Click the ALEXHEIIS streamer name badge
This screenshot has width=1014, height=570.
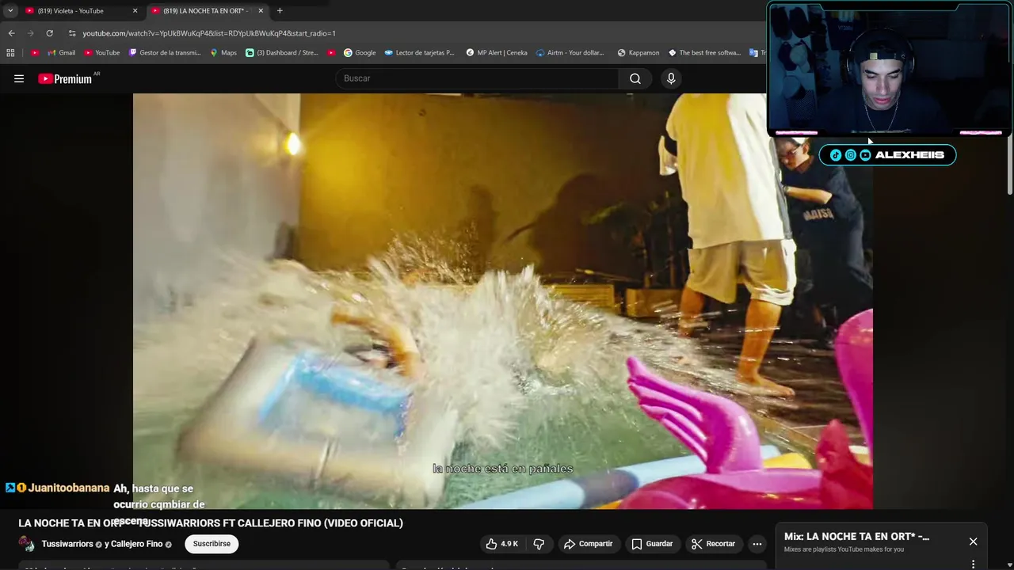(x=887, y=155)
